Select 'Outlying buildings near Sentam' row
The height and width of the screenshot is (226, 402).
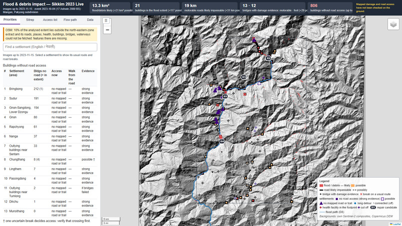(50, 150)
